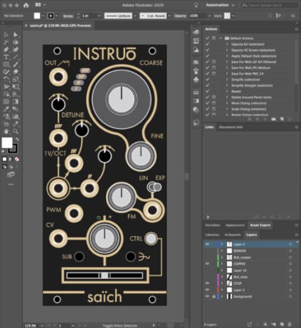Switch to the Libraries tab

(212, 234)
